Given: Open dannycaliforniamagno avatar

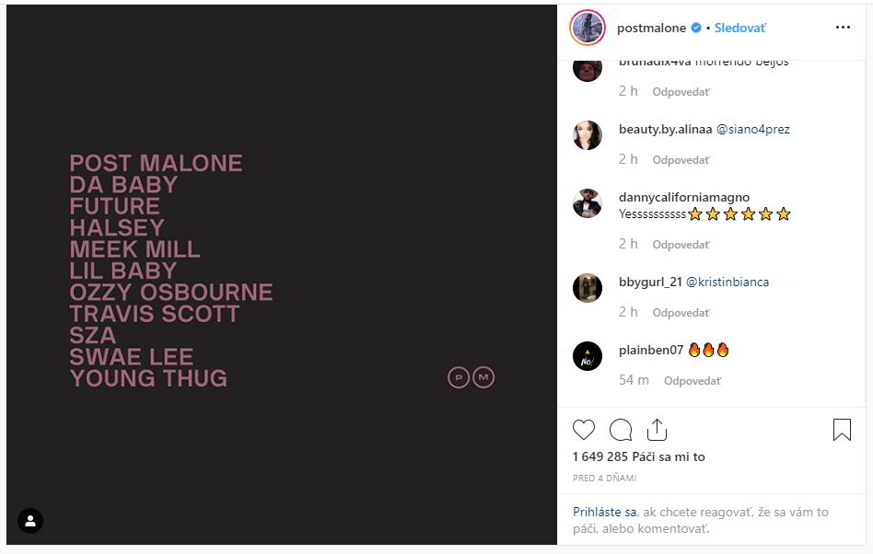Looking at the screenshot, I should [588, 203].
